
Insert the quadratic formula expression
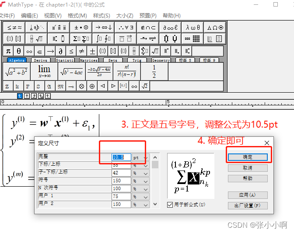point(99,71)
